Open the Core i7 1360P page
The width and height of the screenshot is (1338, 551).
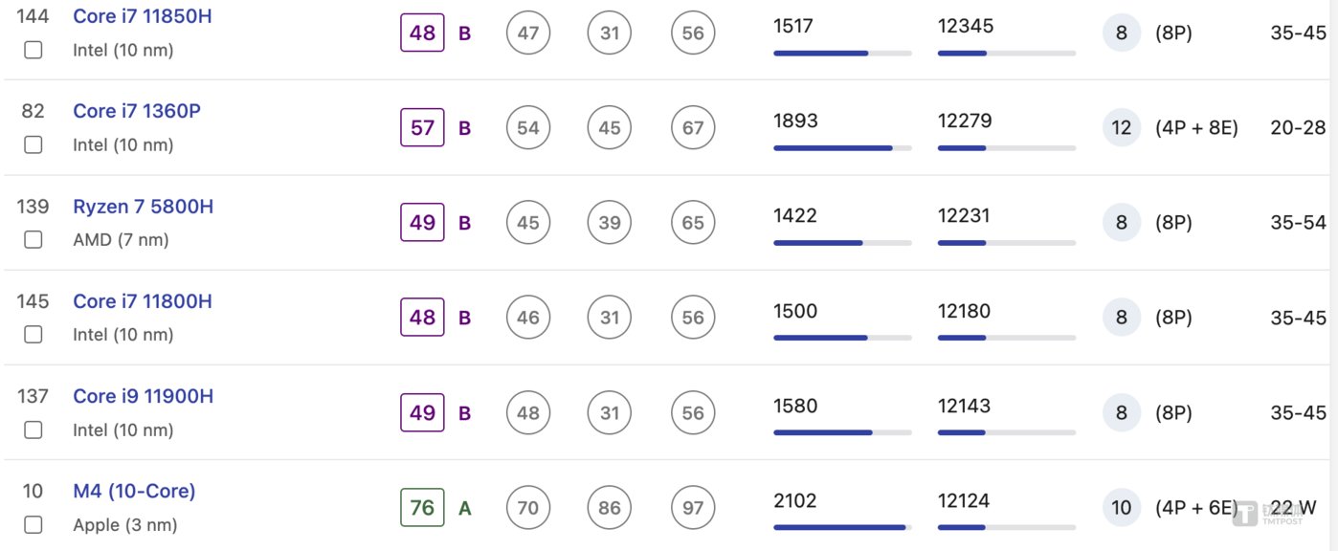click(x=137, y=111)
